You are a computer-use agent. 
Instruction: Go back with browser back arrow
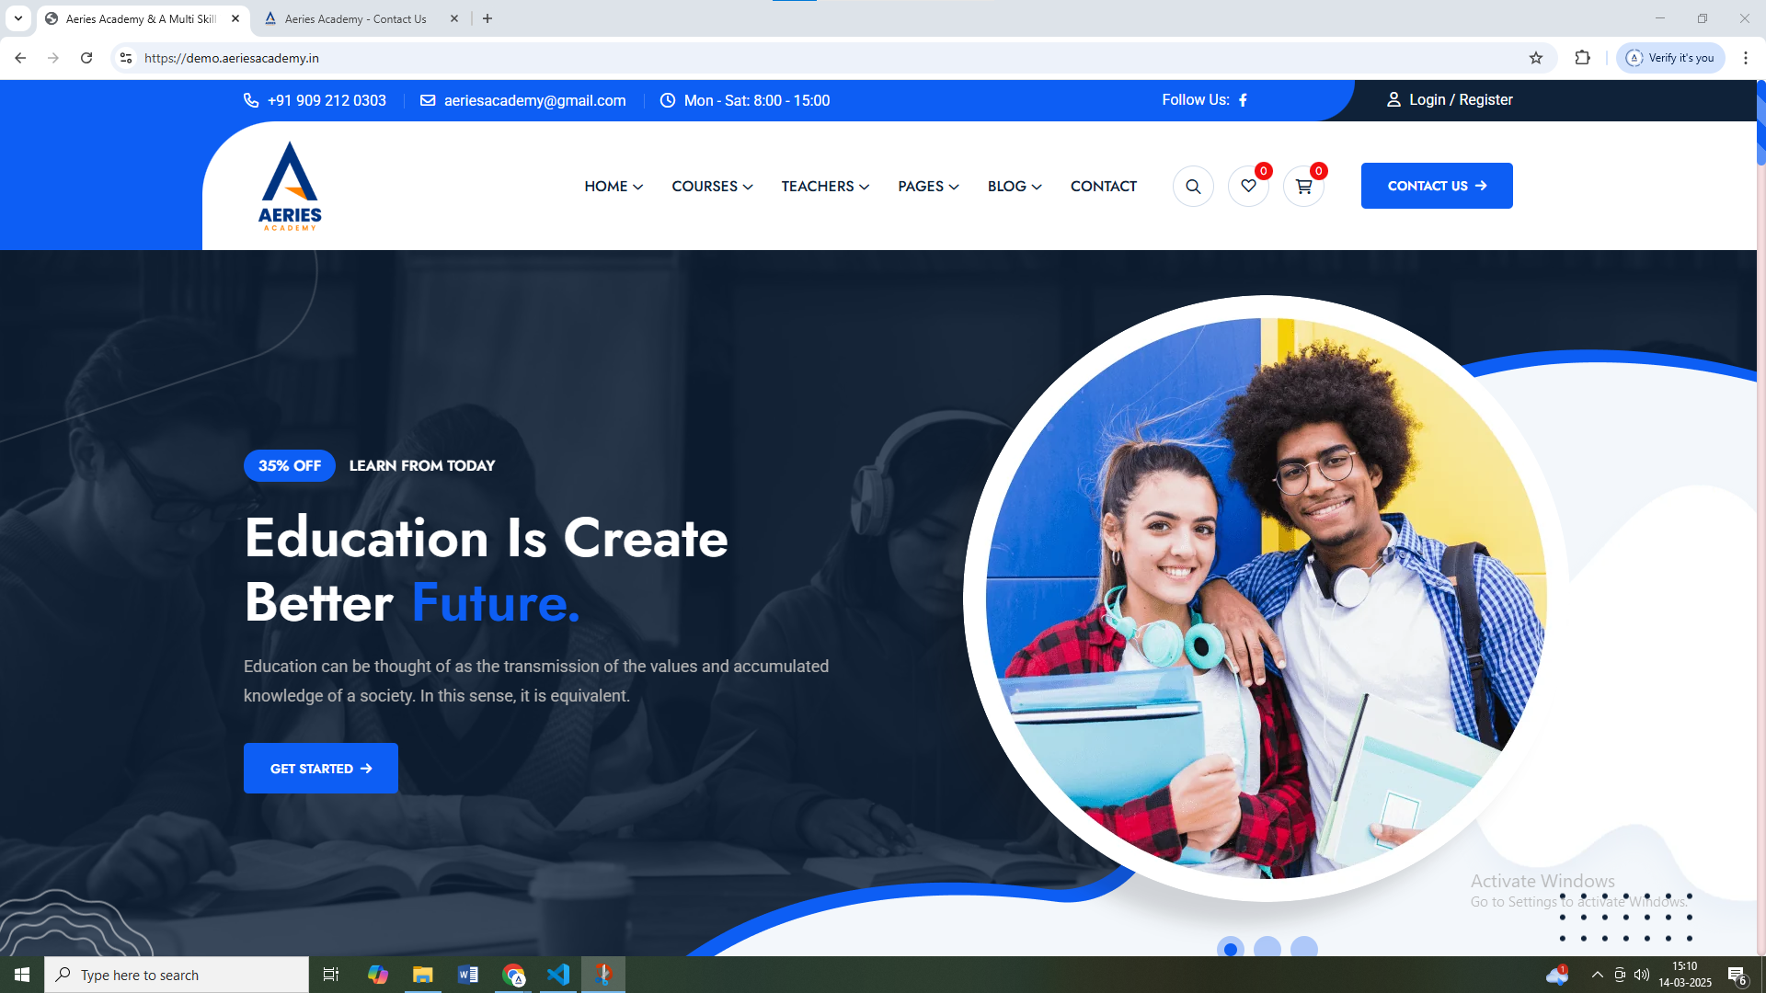pyautogui.click(x=20, y=58)
